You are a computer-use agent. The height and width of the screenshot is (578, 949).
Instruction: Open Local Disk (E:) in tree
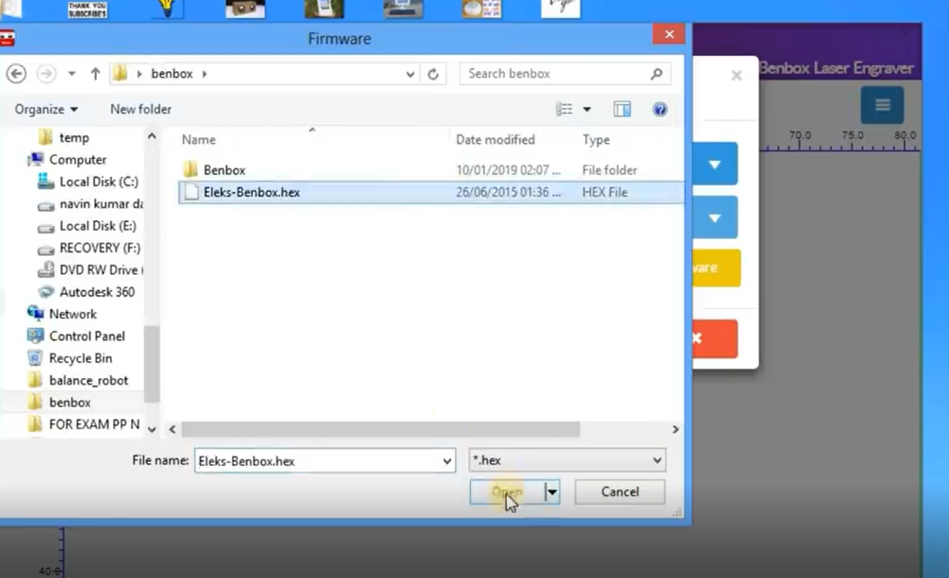97,226
